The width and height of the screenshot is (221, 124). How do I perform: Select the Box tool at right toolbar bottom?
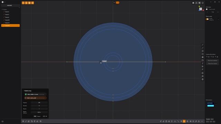[203, 79]
